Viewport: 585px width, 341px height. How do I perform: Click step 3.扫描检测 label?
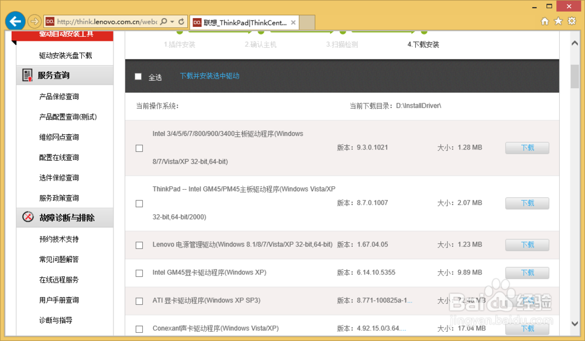tap(342, 45)
